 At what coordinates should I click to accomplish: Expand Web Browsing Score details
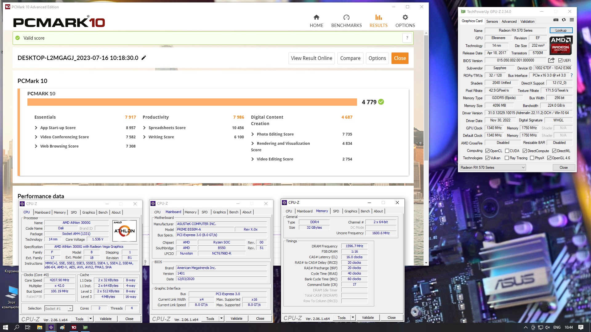pos(36,146)
